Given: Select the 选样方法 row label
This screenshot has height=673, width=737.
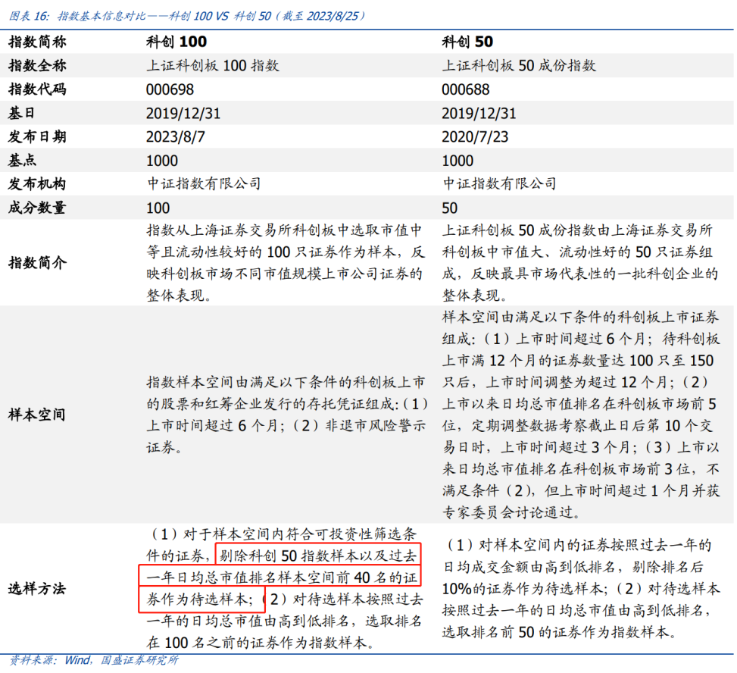Looking at the screenshot, I should click(37, 588).
